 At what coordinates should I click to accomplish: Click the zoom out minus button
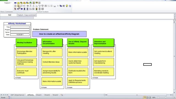coord(158,98)
